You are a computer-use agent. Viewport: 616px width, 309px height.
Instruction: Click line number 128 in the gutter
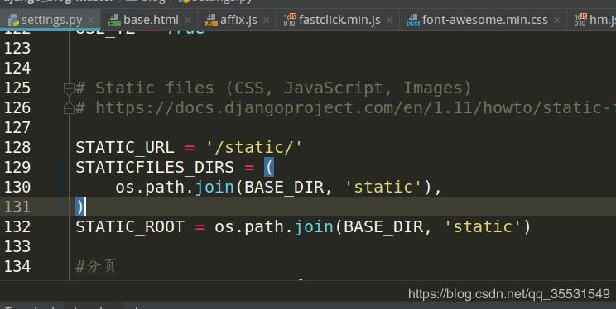[17, 147]
